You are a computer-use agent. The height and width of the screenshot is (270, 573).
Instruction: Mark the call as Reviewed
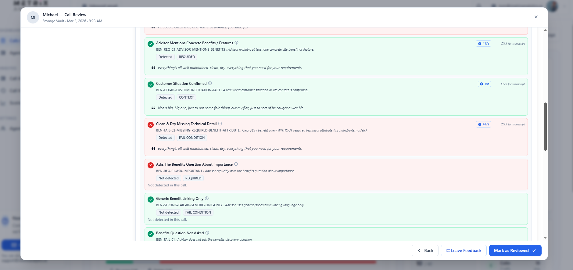(x=515, y=250)
